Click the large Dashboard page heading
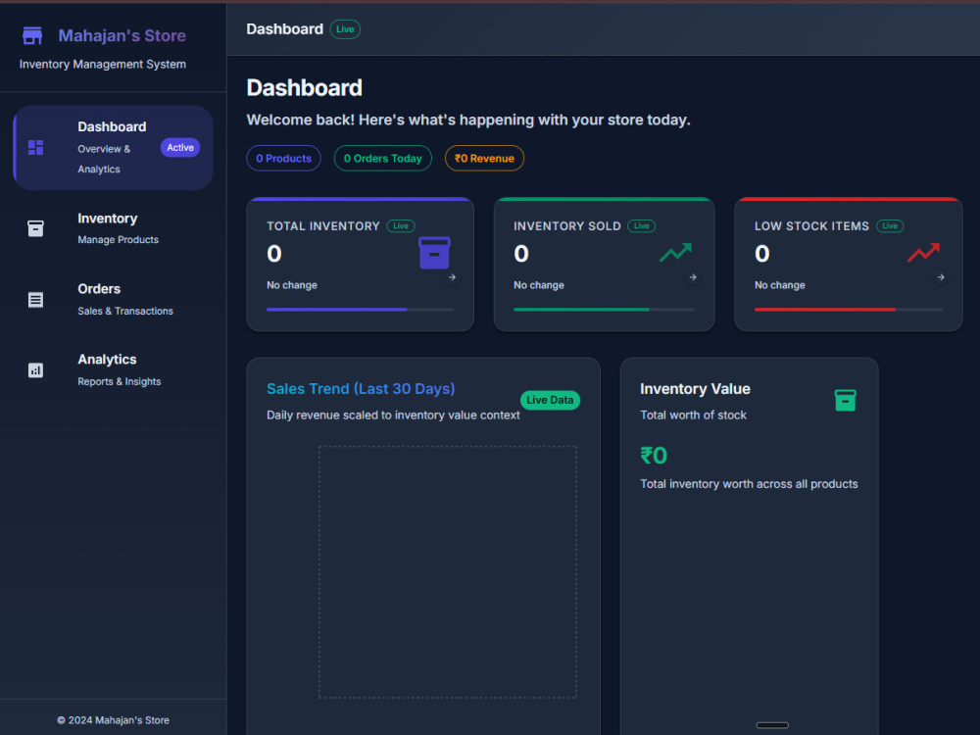Image resolution: width=980 pixels, height=735 pixels. (305, 87)
